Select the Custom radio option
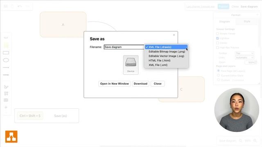 click(218, 80)
